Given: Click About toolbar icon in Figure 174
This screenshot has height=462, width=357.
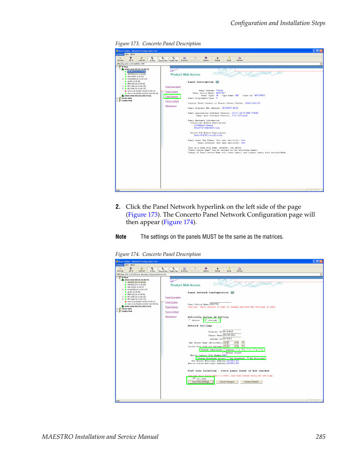Looking at the screenshot, I should pos(229,269).
